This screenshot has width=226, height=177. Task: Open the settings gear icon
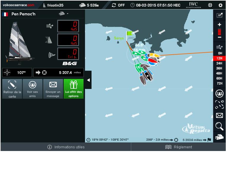tap(220, 5)
